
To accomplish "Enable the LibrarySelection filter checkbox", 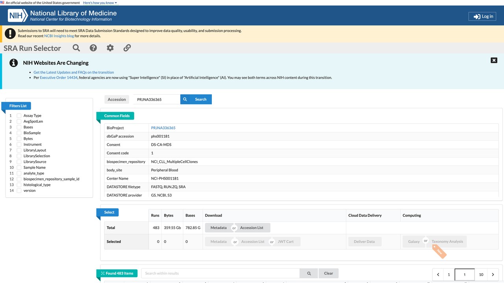I will [x=19, y=156].
